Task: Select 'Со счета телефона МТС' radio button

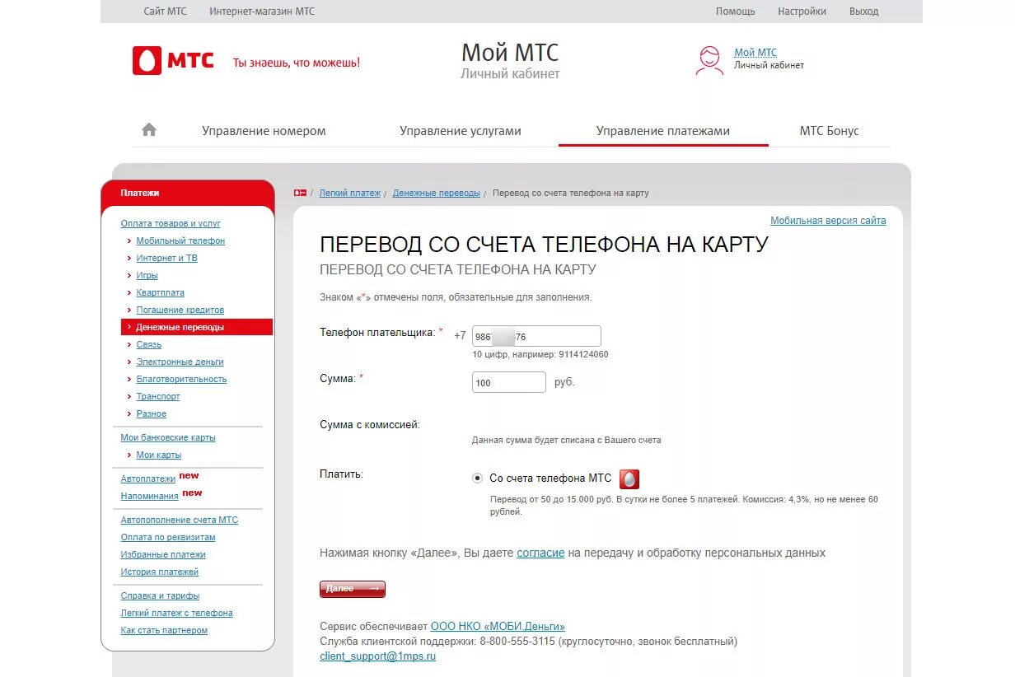Action: (x=477, y=478)
